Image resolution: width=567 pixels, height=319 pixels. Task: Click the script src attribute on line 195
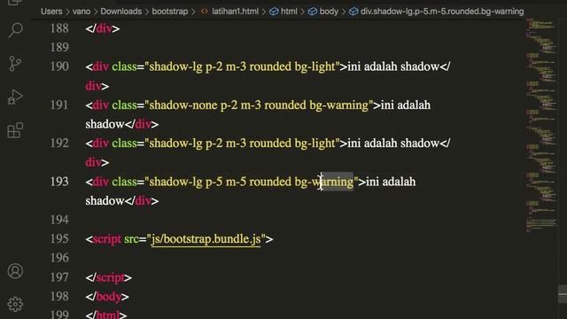(131, 239)
